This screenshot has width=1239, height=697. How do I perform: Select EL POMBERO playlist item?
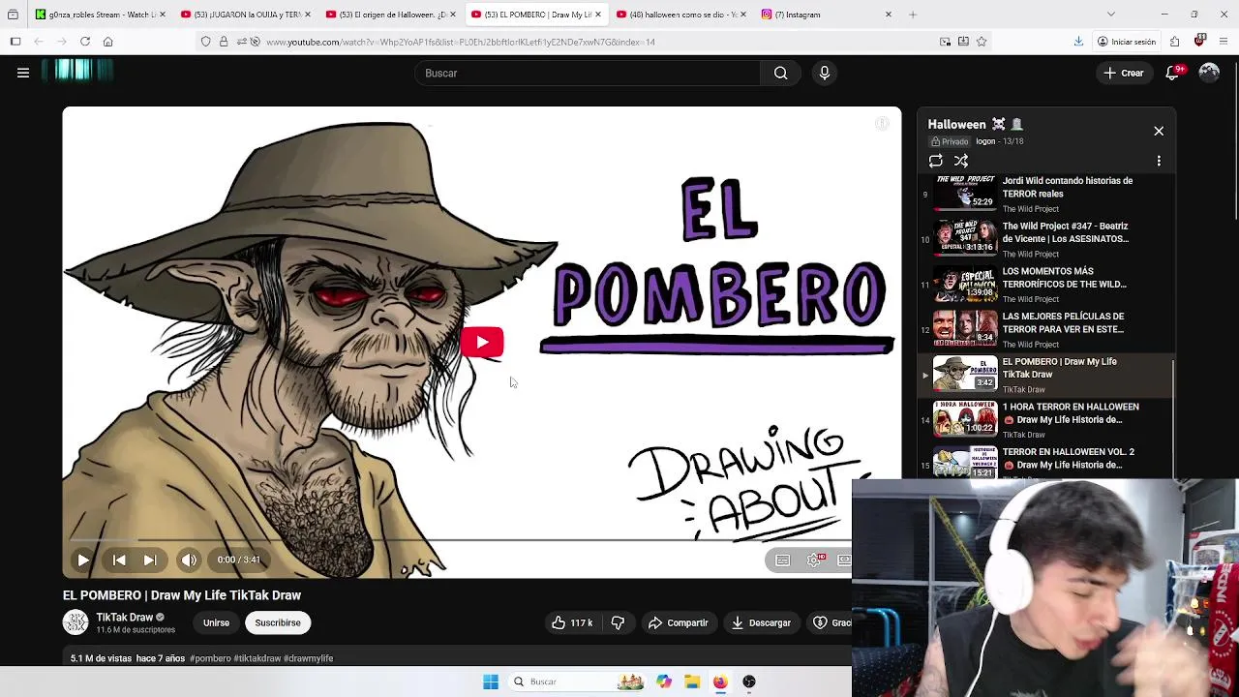click(1045, 375)
